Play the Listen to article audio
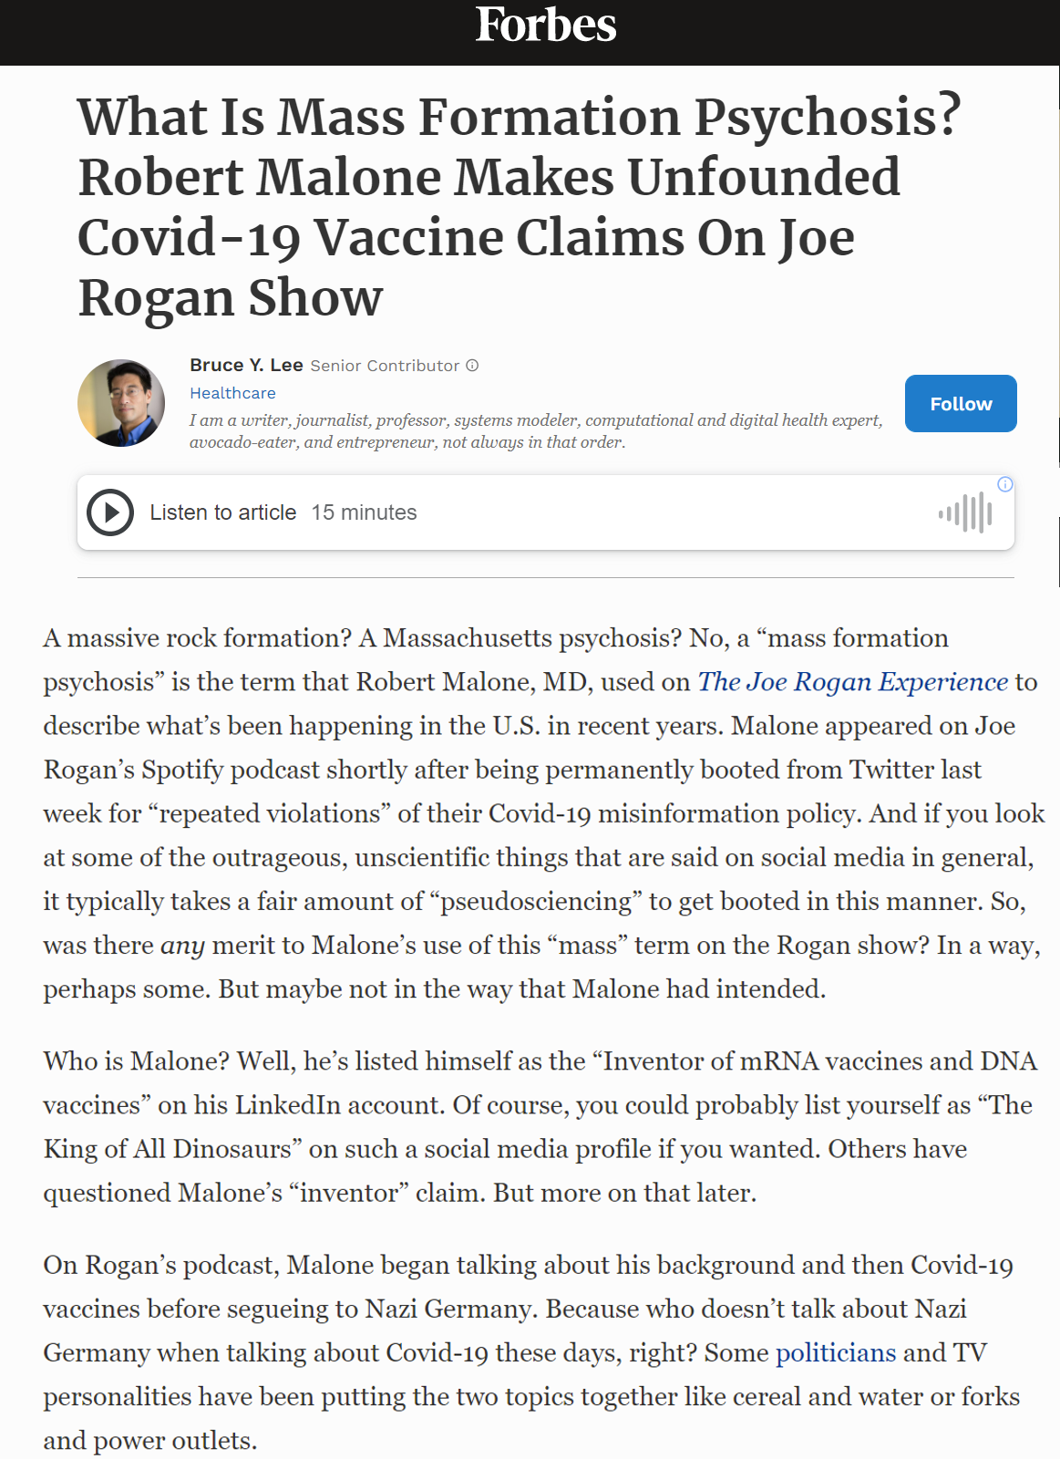The width and height of the screenshot is (1060, 1459). click(x=110, y=512)
